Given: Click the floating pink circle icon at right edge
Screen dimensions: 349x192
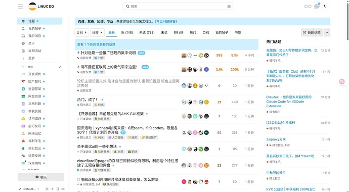Looking at the screenshot, I should click(x=342, y=82).
